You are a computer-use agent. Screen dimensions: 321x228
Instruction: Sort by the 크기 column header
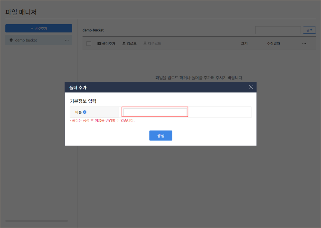coord(244,44)
